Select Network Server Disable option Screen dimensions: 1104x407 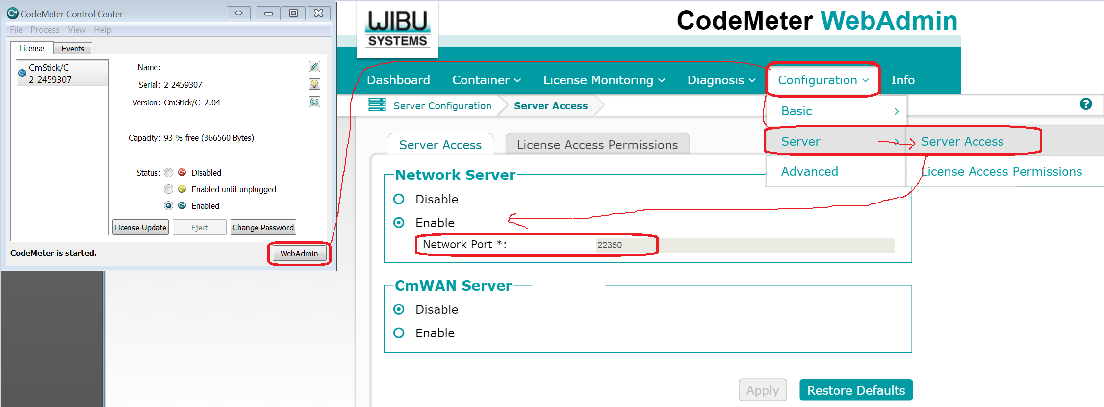[399, 199]
